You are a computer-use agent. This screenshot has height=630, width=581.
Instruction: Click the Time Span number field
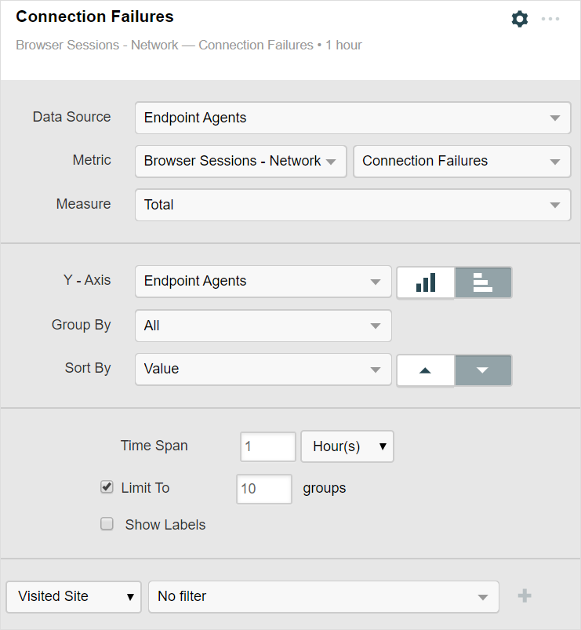point(267,446)
